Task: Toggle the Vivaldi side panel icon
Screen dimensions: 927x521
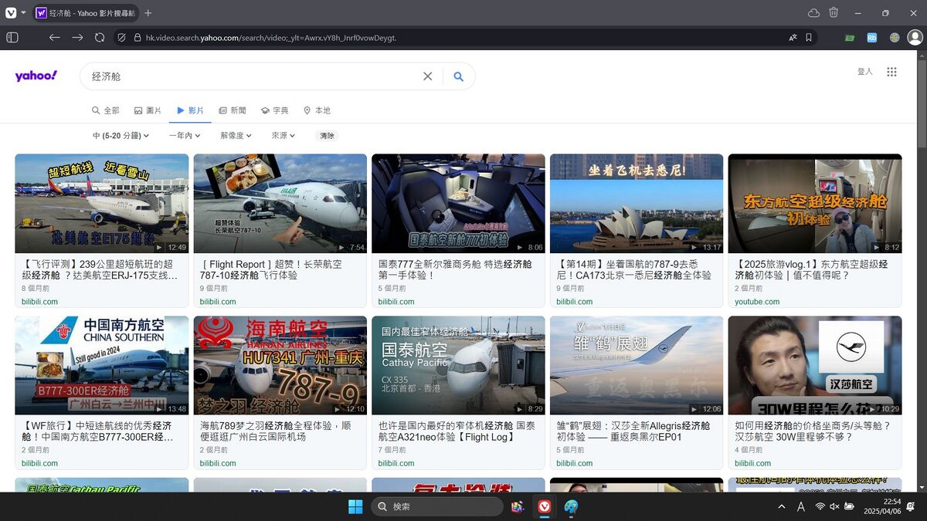Action: 12,37
